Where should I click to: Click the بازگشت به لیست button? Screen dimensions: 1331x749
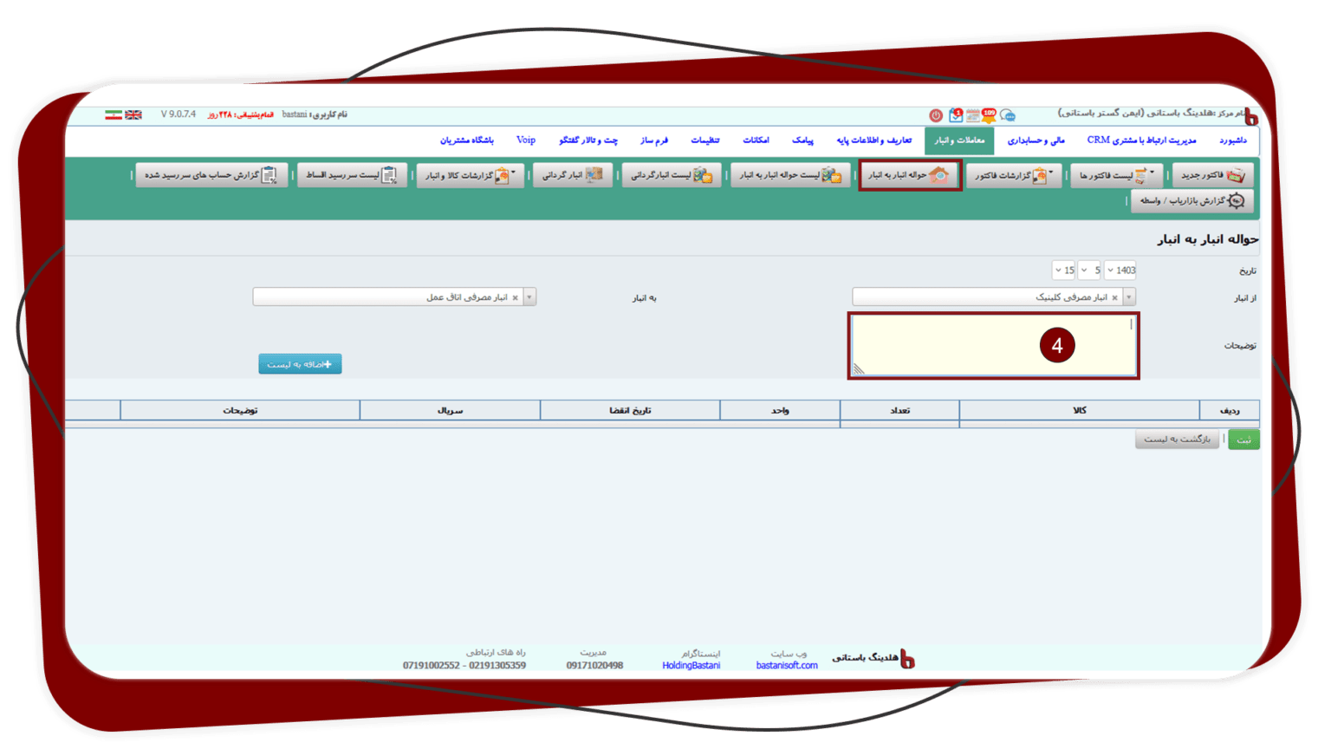[1177, 440]
